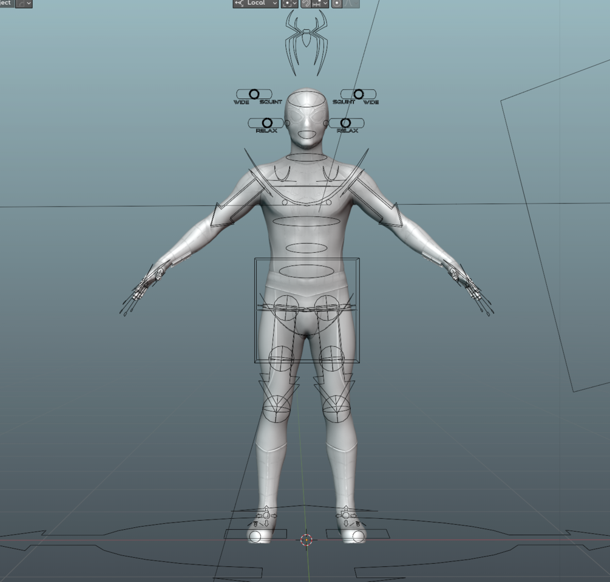This screenshot has width=610, height=582.
Task: Select the left-side small chest circle control
Action: tap(285, 202)
